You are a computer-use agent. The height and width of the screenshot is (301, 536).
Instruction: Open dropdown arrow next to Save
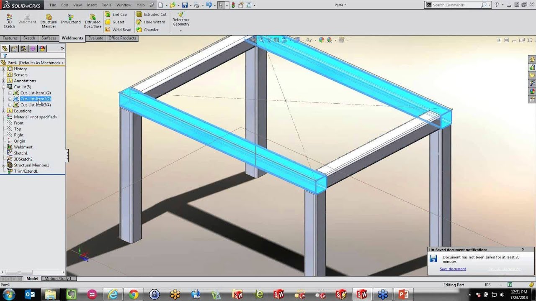(190, 5)
